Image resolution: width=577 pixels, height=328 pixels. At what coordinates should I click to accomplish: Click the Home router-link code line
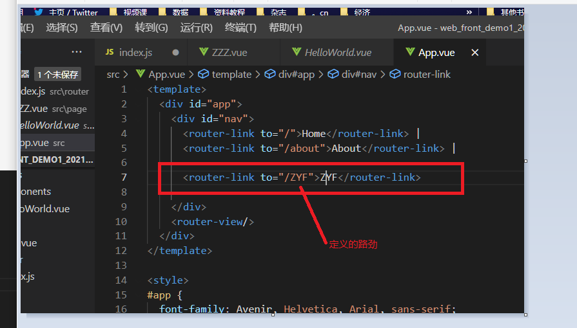click(x=301, y=133)
